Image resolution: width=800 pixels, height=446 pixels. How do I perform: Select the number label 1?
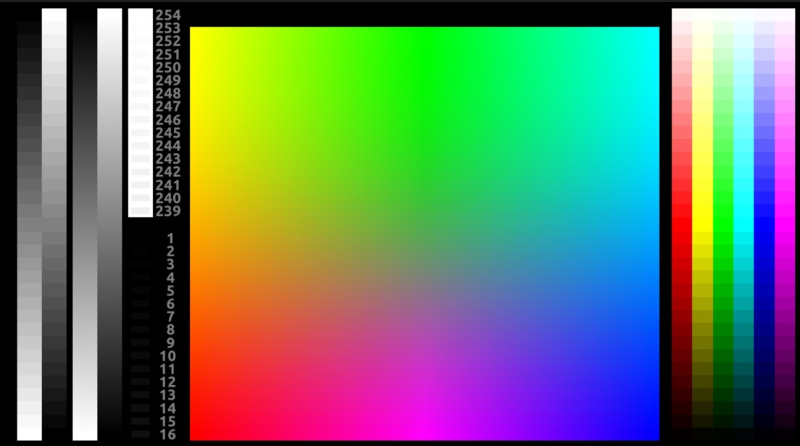pyautogui.click(x=170, y=238)
